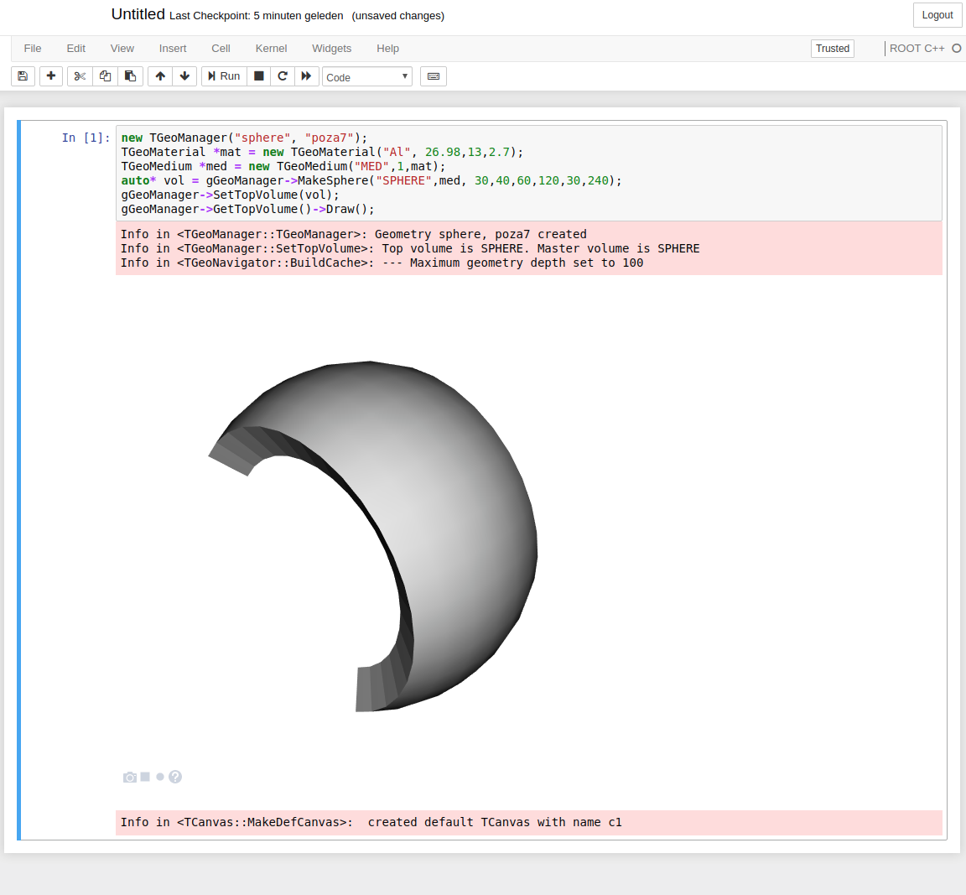The width and height of the screenshot is (966, 895).
Task: Open the help question mark icon below the 3D view
Action: coord(175,777)
